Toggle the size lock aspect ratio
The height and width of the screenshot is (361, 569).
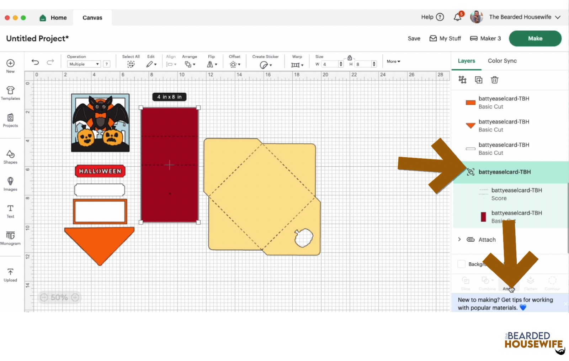point(350,58)
